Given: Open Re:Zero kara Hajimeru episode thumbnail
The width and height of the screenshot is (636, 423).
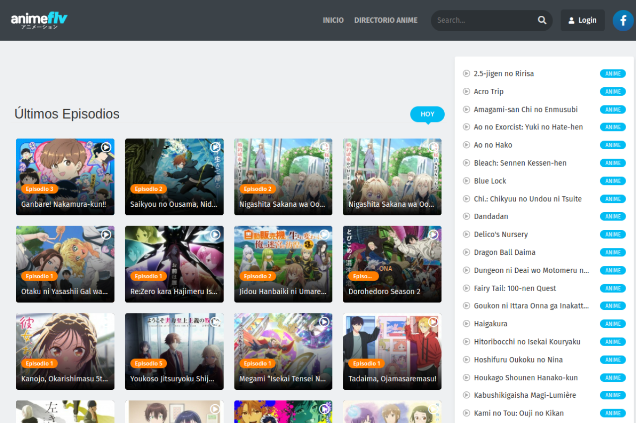Looking at the screenshot, I should coord(174,264).
